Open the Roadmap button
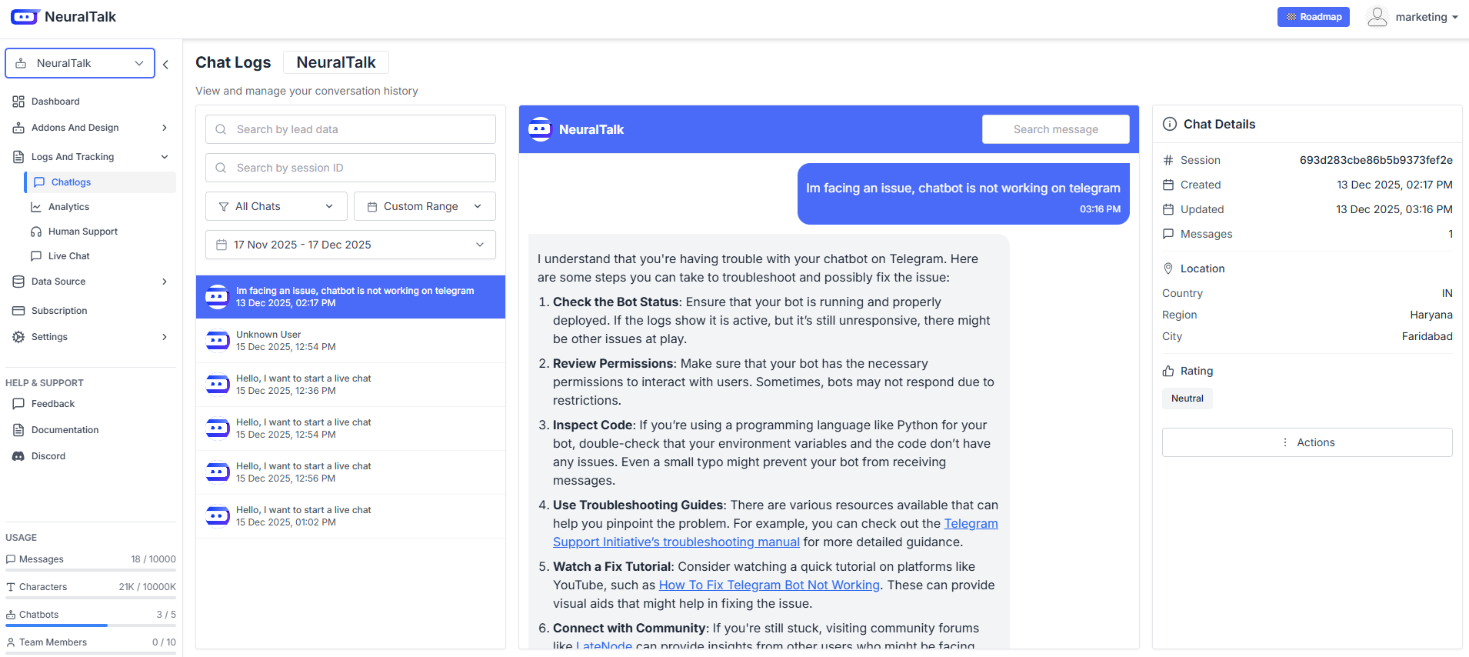This screenshot has width=1469, height=657. [1313, 17]
